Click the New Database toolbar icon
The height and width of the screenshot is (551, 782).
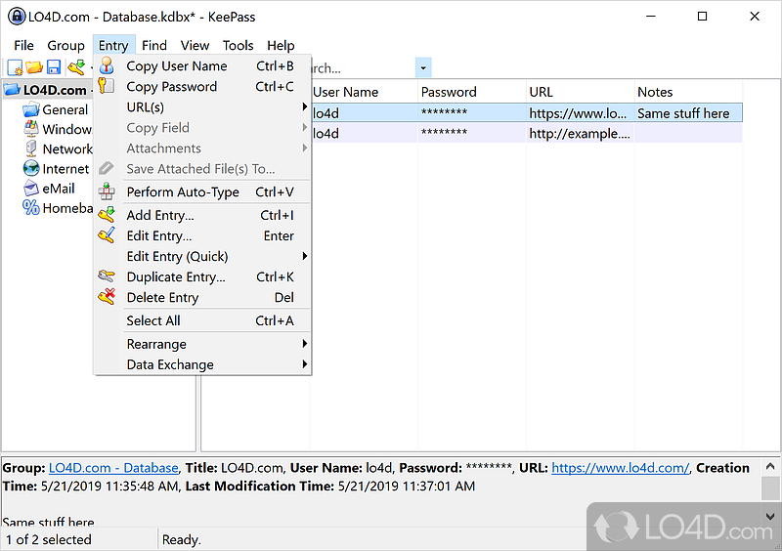click(15, 67)
